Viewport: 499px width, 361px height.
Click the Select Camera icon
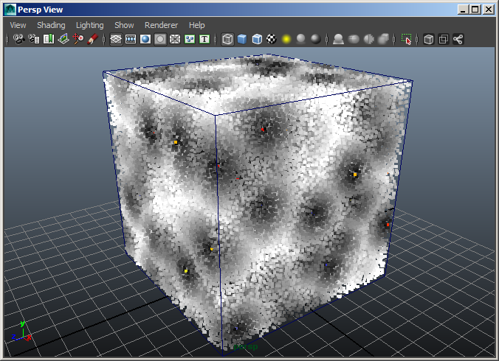18,39
